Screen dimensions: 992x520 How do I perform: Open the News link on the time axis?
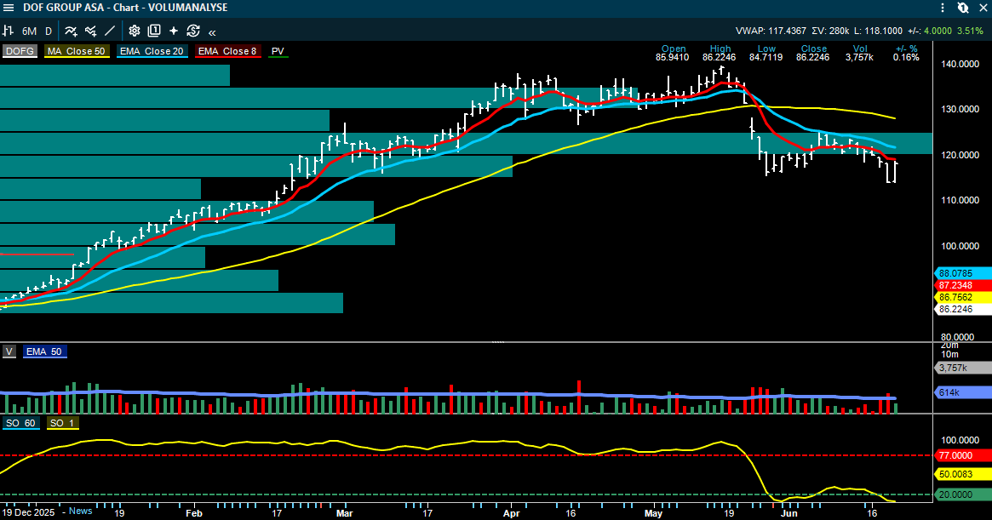80,511
